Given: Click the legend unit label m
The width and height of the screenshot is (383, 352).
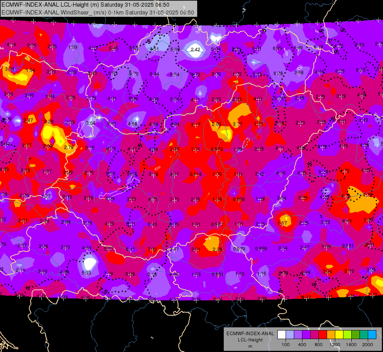Looking at the screenshot, I should (x=250, y=346).
